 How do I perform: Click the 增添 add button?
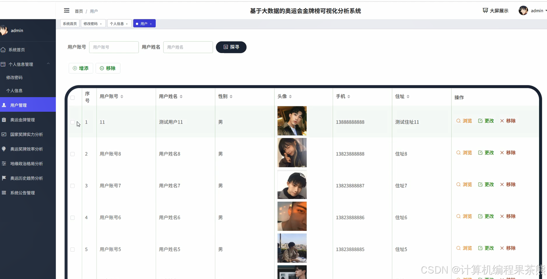coord(81,68)
